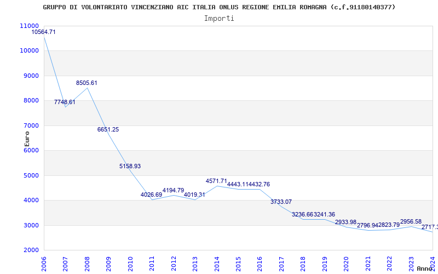Click the 2016 year label
Viewport: 438px width, 274px height.
pyautogui.click(x=260, y=264)
